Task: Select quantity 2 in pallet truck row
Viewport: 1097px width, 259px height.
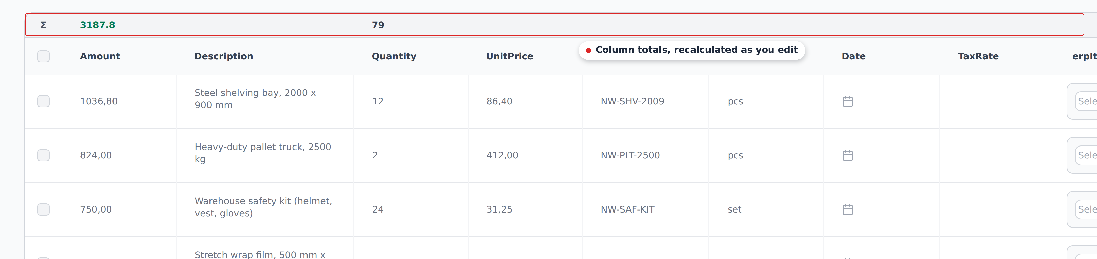Action: click(375, 155)
